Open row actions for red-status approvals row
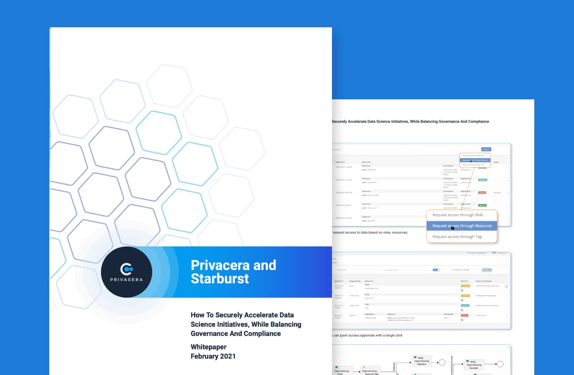 pos(507,316)
